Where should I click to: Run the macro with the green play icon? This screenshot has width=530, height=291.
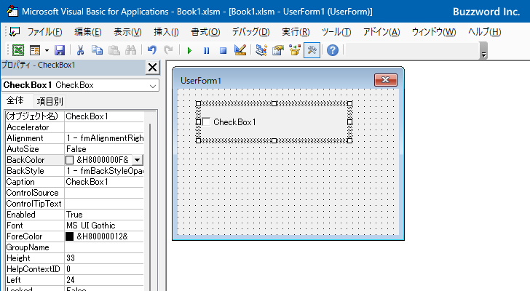coord(189,51)
